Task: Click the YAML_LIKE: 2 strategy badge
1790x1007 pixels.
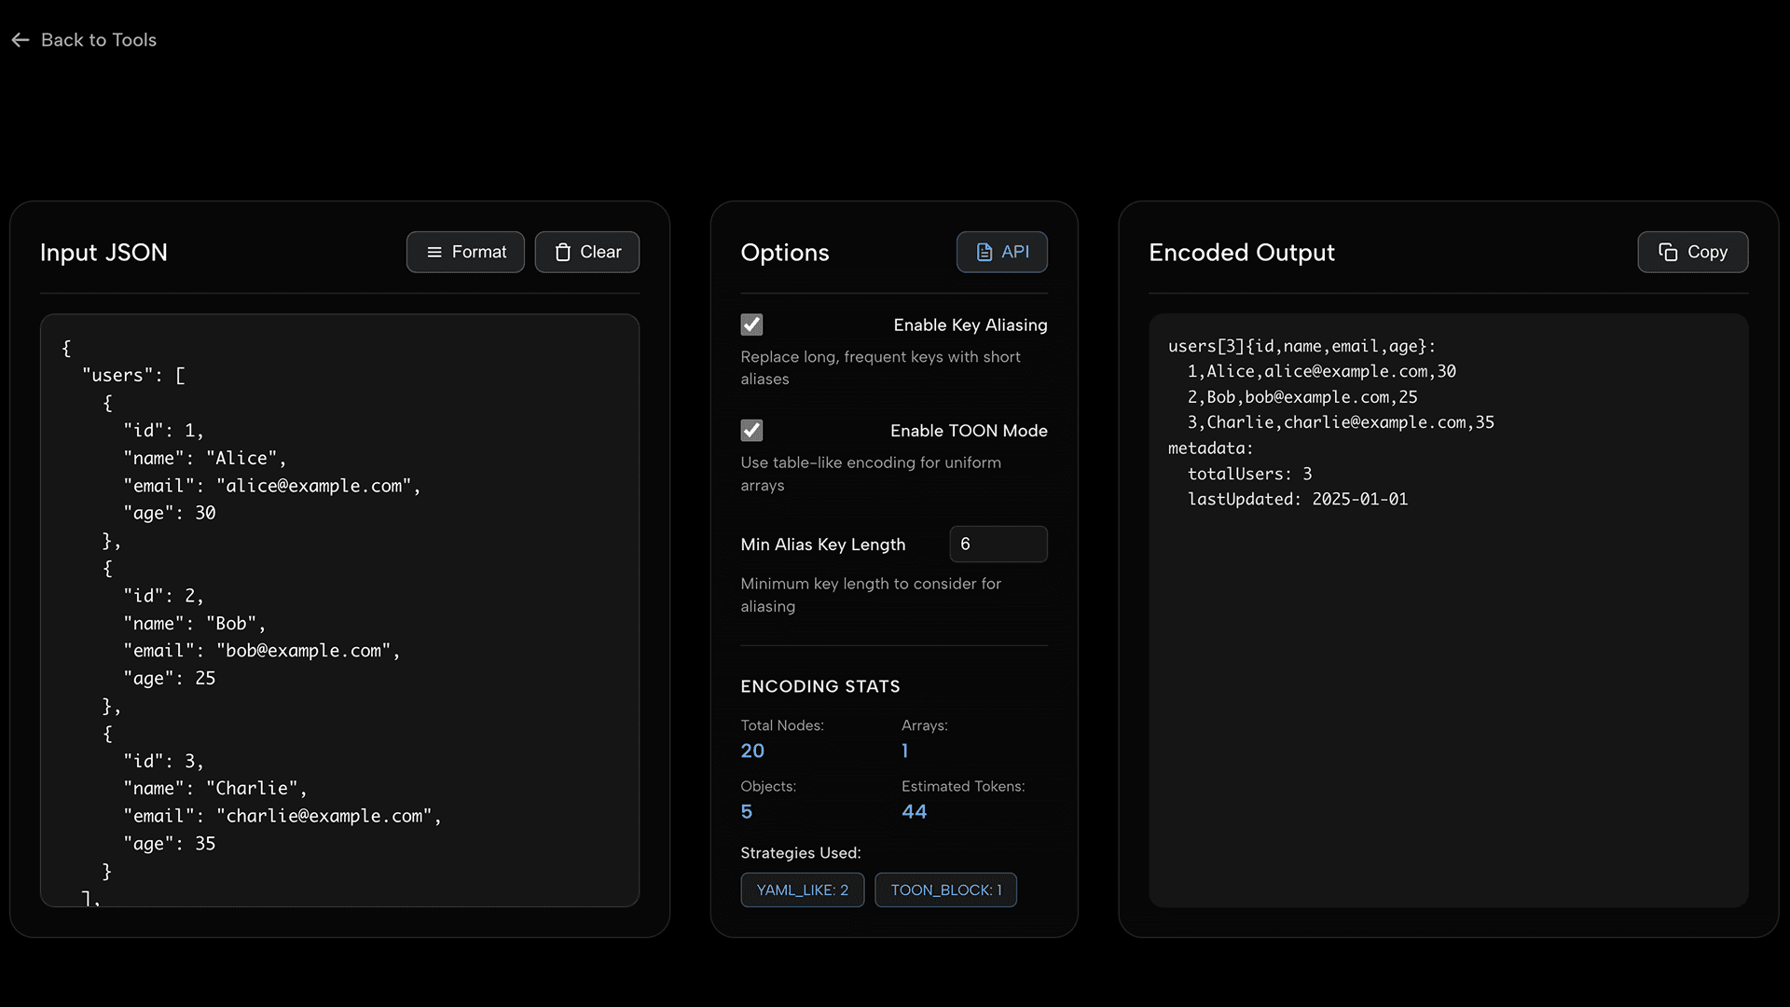Action: [x=802, y=890]
